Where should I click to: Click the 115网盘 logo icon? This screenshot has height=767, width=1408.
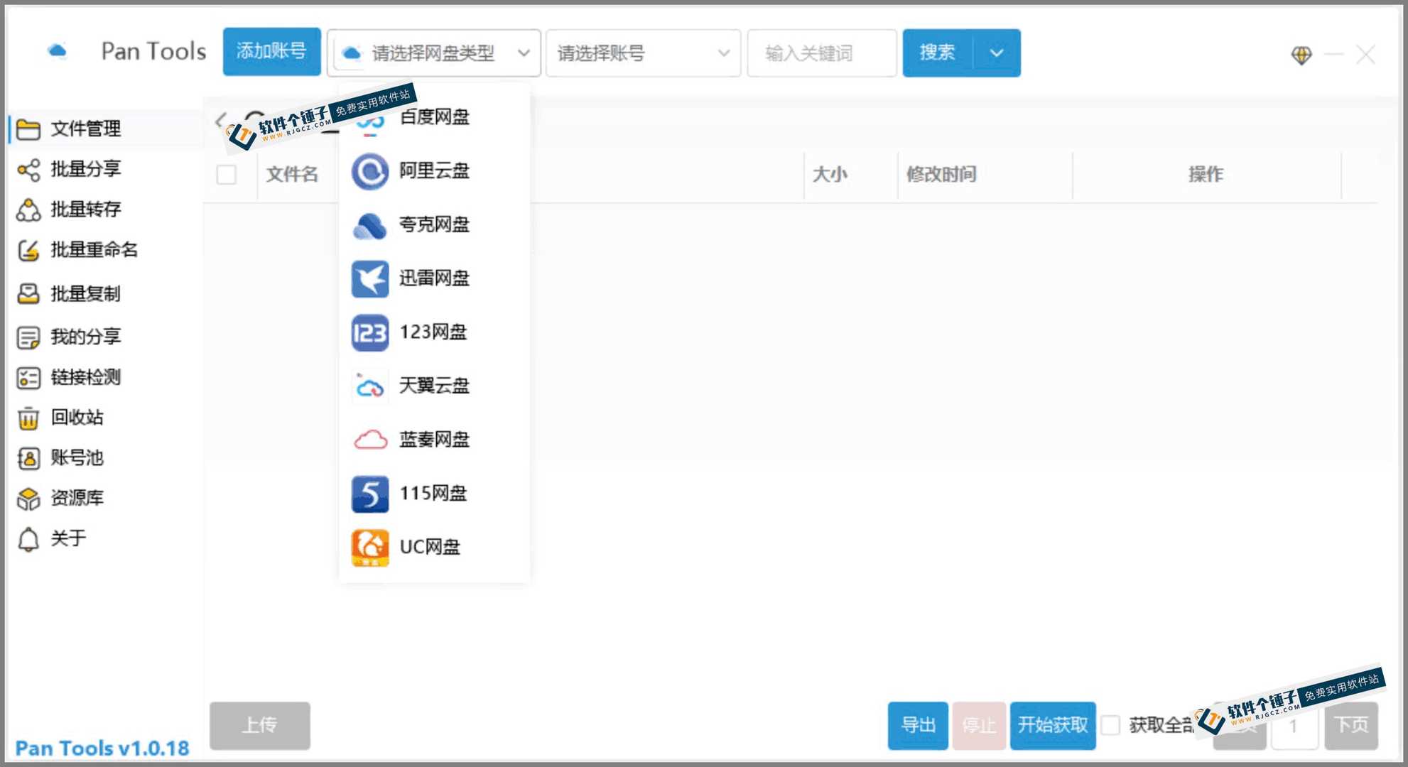tap(370, 494)
